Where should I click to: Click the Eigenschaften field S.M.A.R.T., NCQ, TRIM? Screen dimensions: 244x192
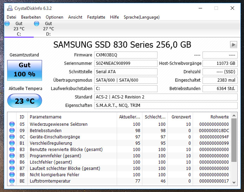coord(166,105)
